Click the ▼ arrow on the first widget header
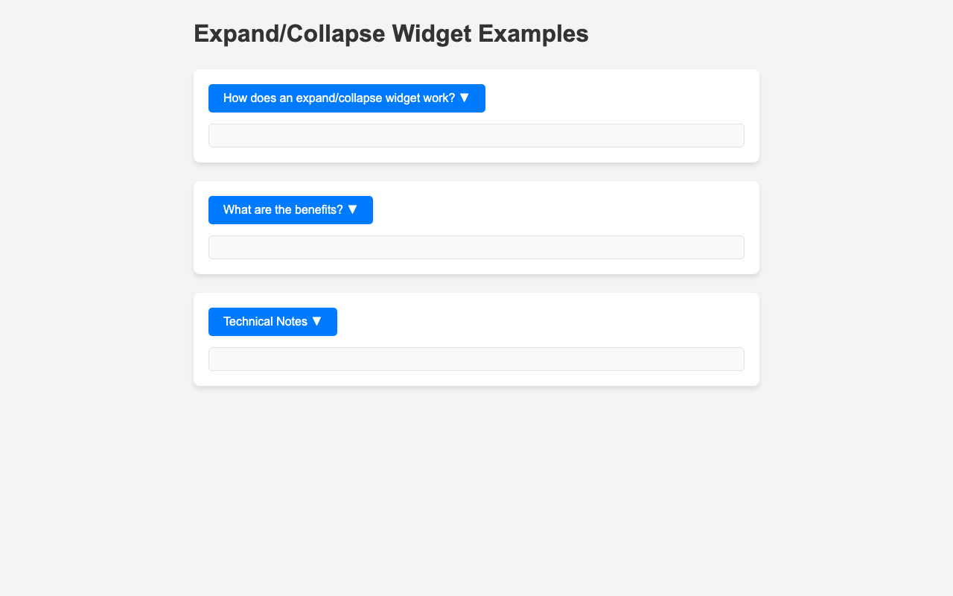The image size is (953, 596). click(463, 98)
